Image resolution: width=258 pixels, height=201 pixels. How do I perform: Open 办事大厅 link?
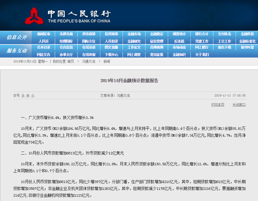click(x=66, y=55)
